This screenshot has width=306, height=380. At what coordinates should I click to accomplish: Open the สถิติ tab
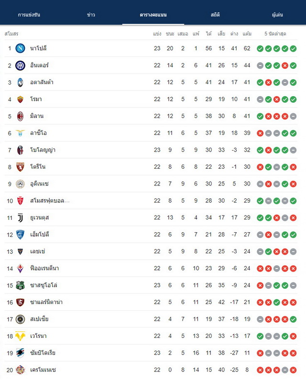pos(215,15)
